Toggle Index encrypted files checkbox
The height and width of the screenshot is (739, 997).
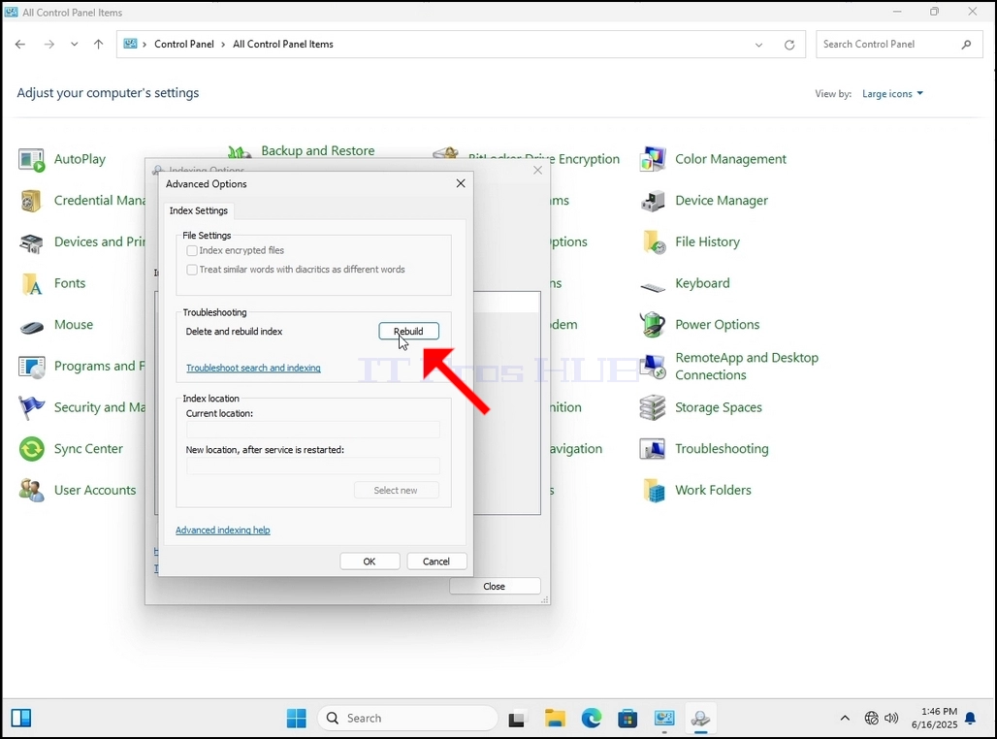pos(192,250)
